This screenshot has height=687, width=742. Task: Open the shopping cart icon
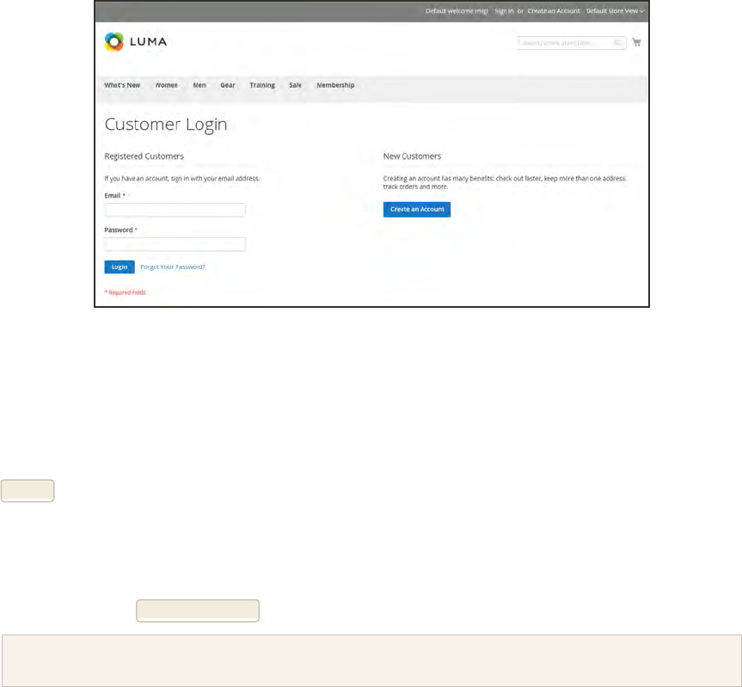(x=636, y=42)
